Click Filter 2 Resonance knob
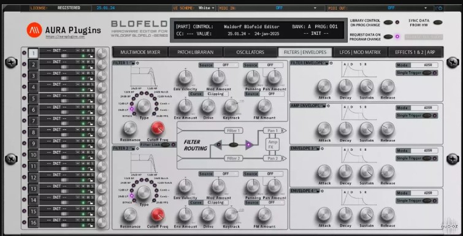Viewport: 463px width, 236px height. pos(130,215)
